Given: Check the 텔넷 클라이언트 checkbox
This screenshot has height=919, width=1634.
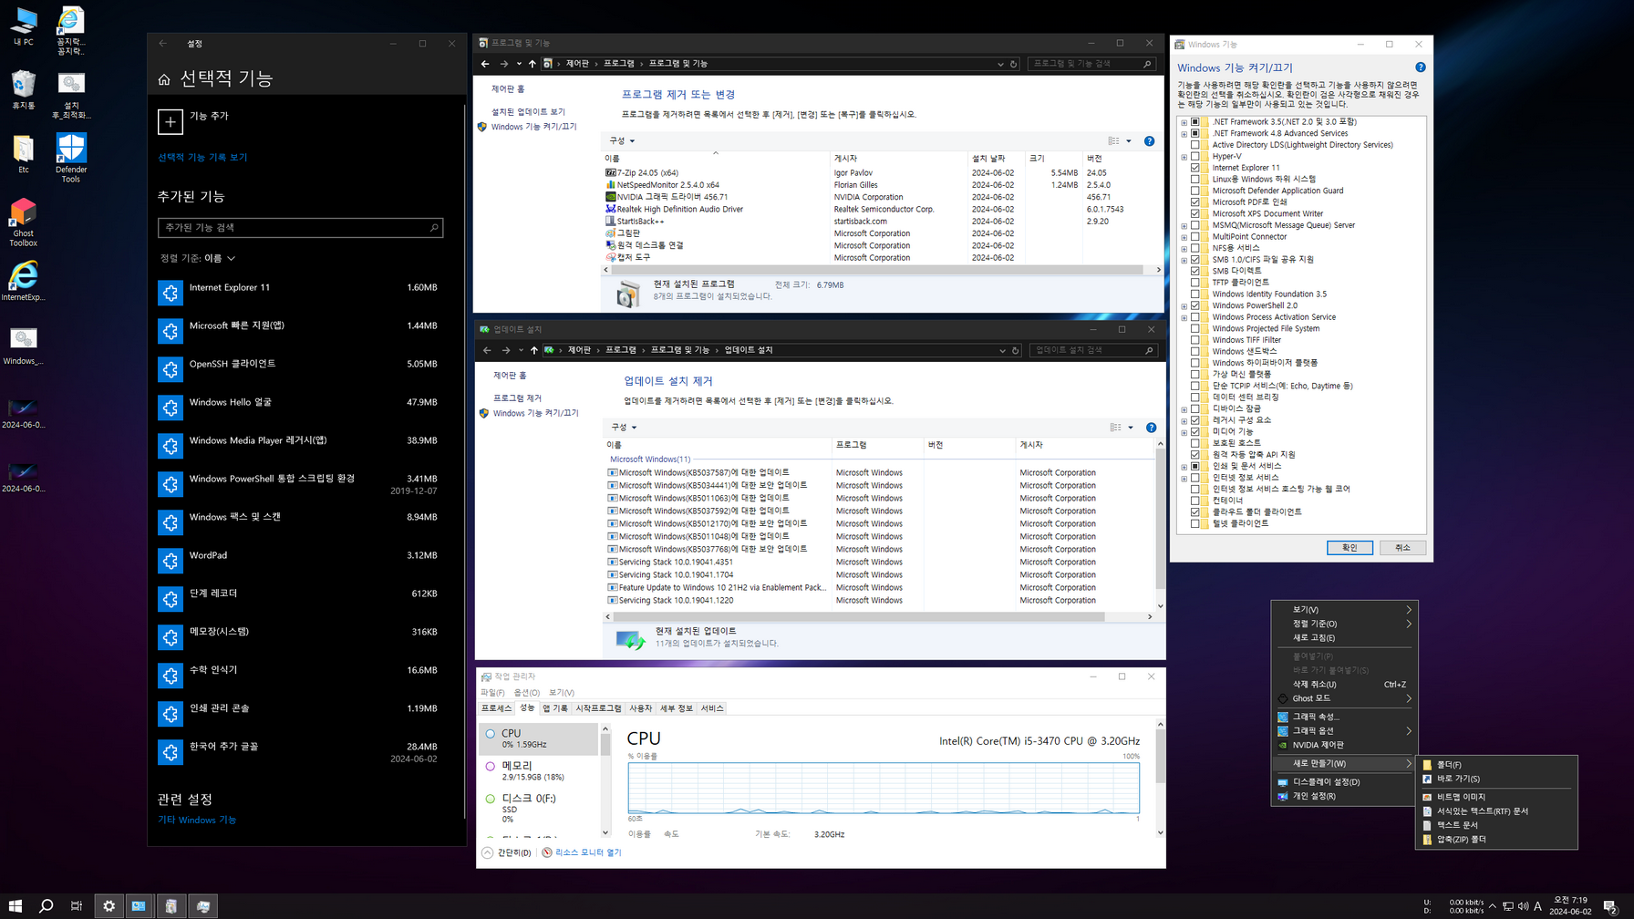Looking at the screenshot, I should [x=1195, y=523].
